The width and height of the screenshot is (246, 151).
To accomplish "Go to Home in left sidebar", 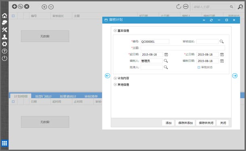I will pos(4,16).
